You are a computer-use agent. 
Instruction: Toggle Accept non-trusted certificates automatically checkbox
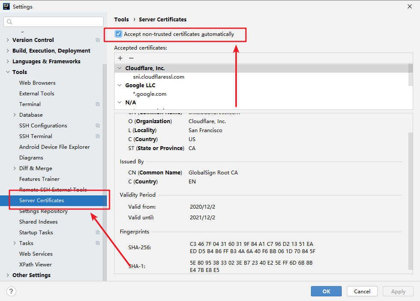(118, 34)
